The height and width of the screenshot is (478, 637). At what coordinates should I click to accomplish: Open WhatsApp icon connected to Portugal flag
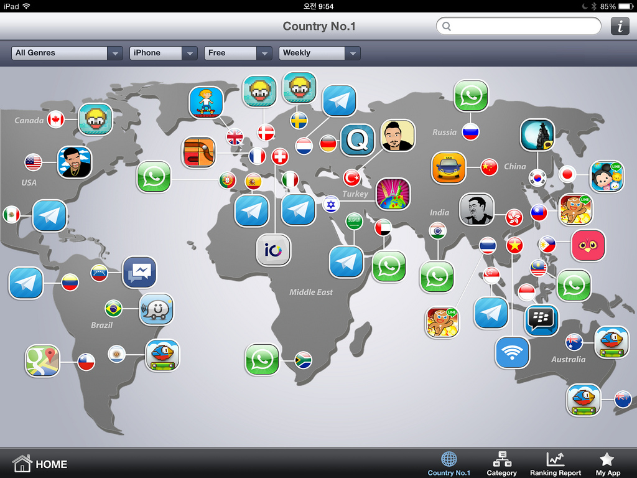pos(154,176)
